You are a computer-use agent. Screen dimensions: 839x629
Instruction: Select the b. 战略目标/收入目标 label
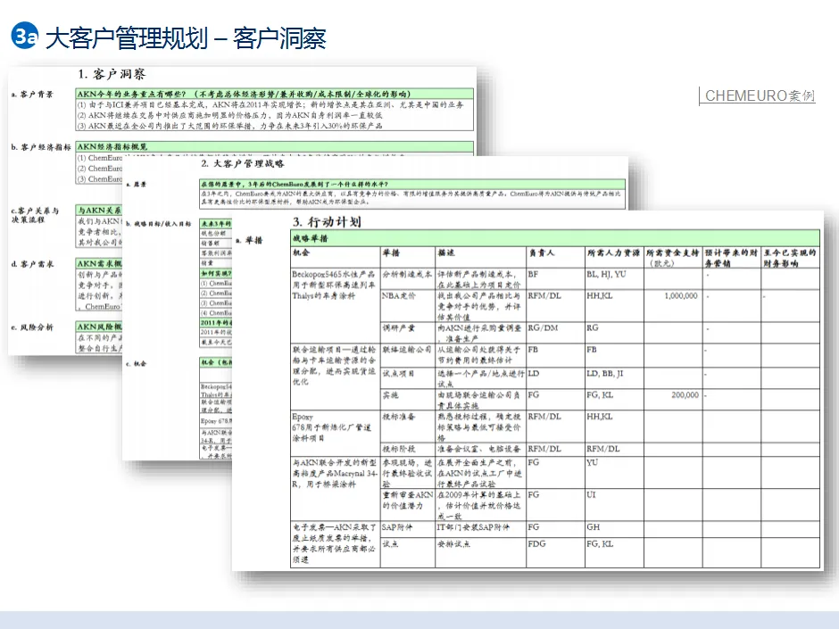(159, 224)
